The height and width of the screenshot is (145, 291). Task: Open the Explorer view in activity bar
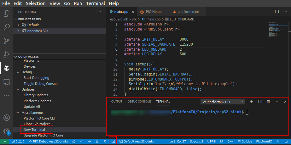(x=7, y=14)
